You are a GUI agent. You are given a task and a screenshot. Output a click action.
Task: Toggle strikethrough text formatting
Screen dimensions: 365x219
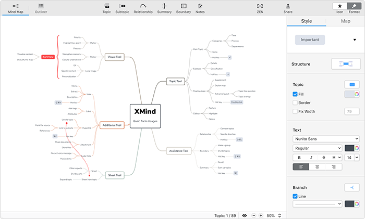(324, 158)
